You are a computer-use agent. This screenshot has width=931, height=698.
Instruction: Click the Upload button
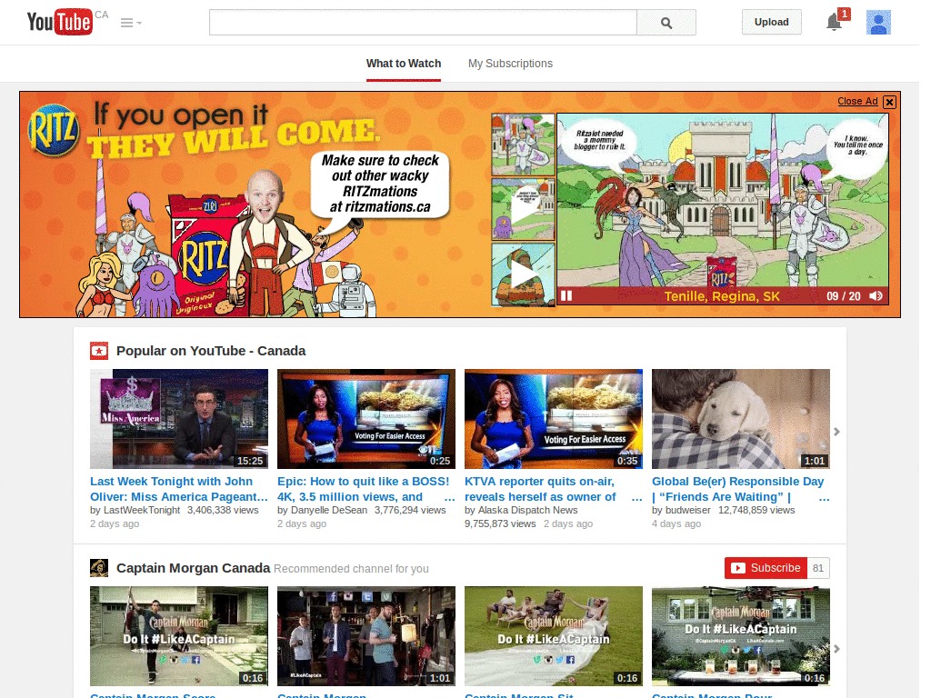(x=771, y=22)
